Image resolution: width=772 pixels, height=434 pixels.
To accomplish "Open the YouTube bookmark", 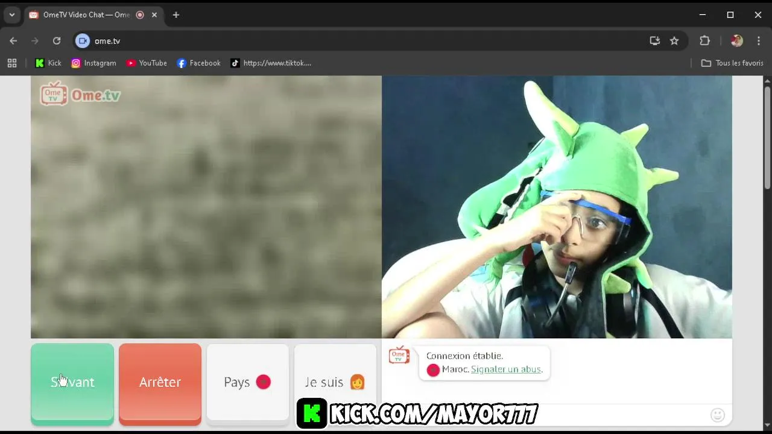I will (147, 63).
